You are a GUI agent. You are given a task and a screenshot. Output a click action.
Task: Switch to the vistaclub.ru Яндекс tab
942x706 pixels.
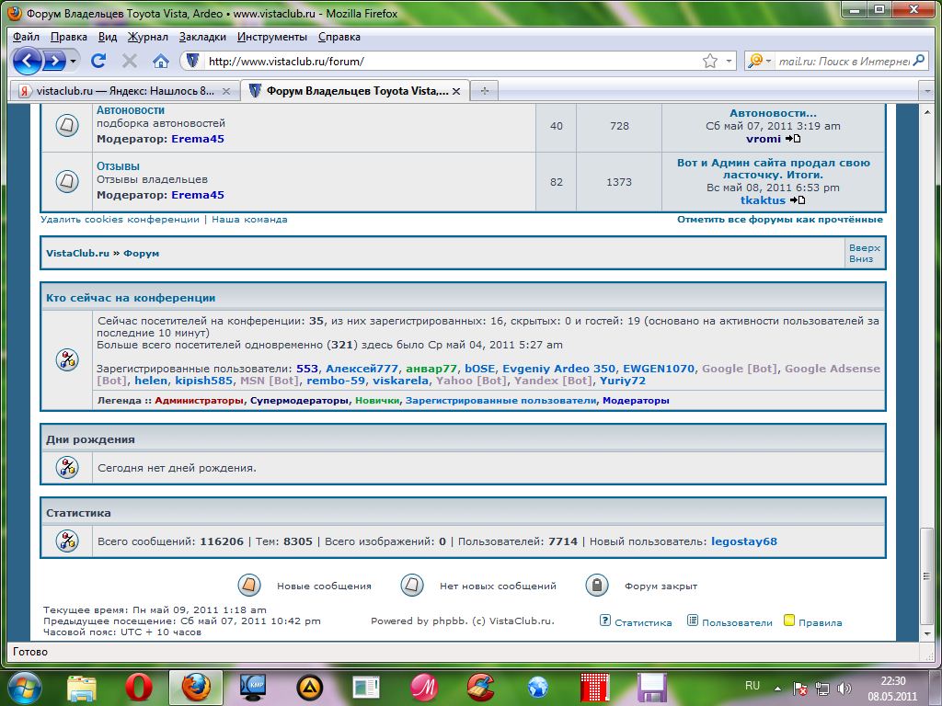pyautogui.click(x=124, y=91)
